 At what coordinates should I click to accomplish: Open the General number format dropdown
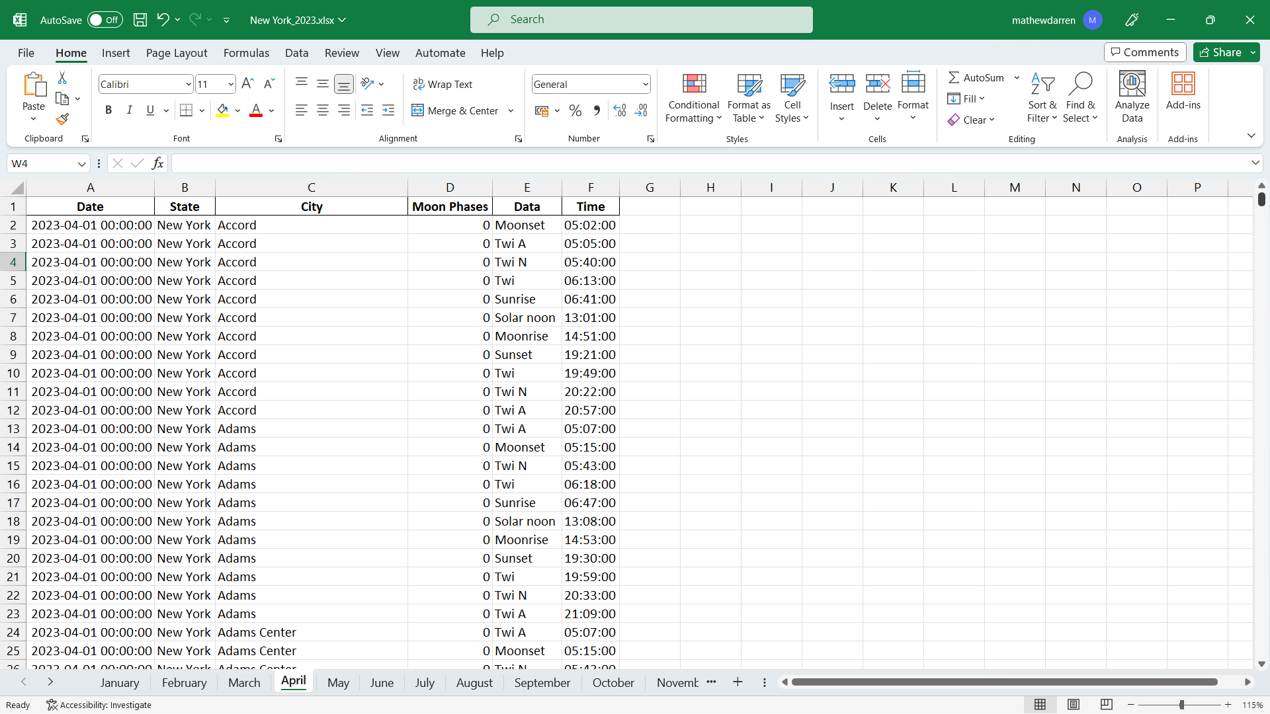pyautogui.click(x=645, y=85)
